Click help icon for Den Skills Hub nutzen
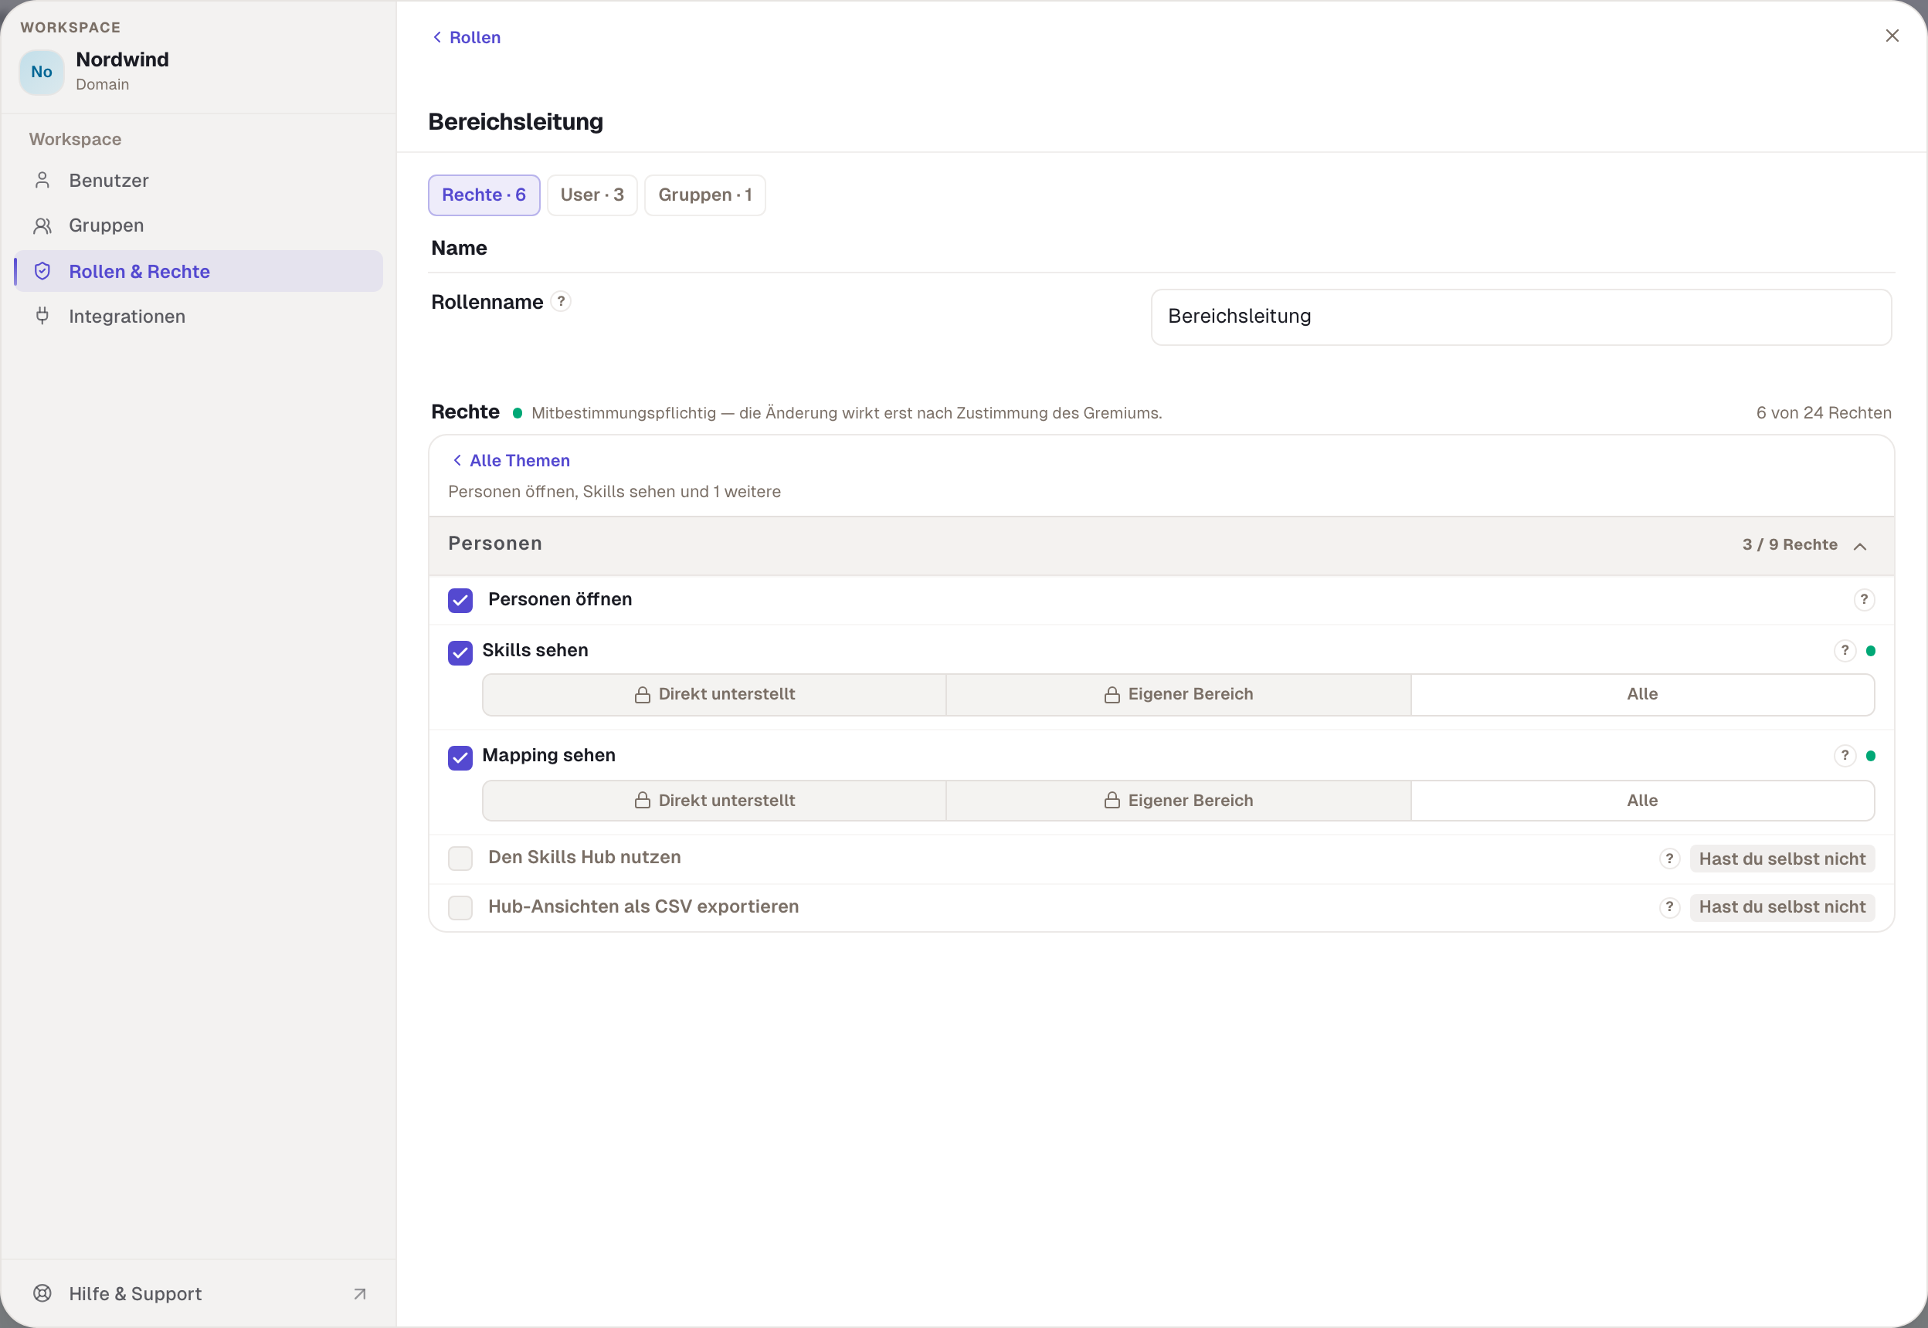Screen dimensions: 1928x1328 coord(1669,859)
